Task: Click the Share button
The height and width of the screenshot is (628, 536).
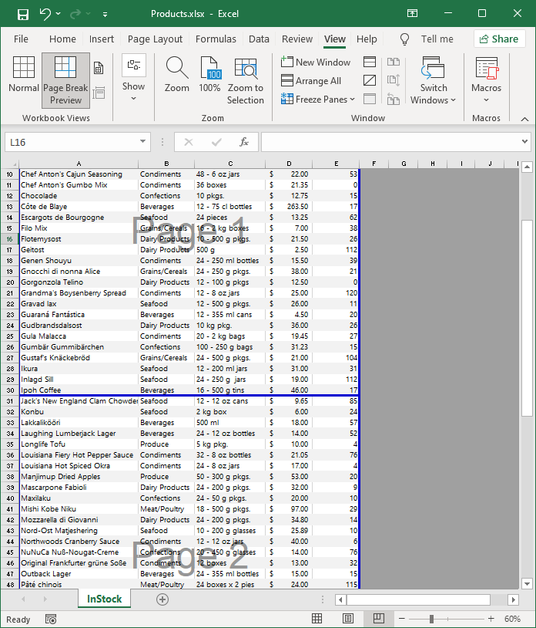Action: pos(498,39)
